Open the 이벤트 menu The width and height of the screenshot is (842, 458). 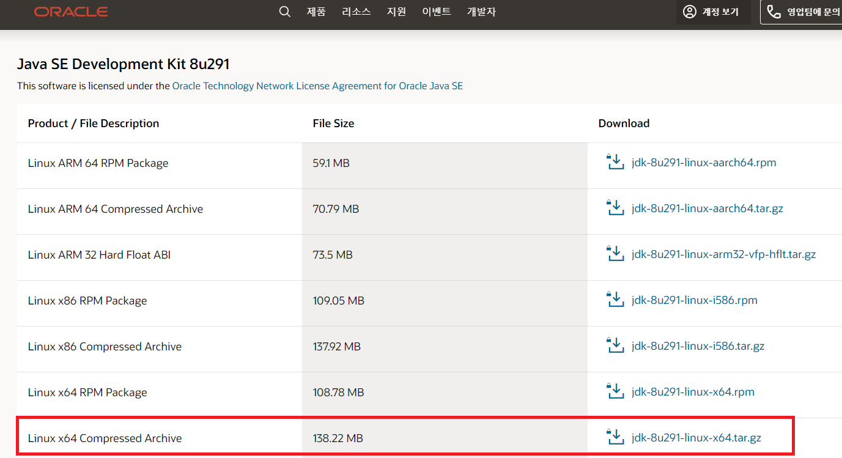(437, 12)
